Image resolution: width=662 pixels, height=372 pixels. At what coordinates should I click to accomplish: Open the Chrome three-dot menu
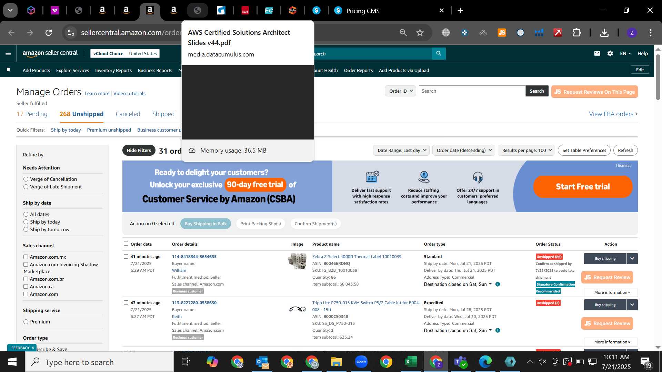650,33
